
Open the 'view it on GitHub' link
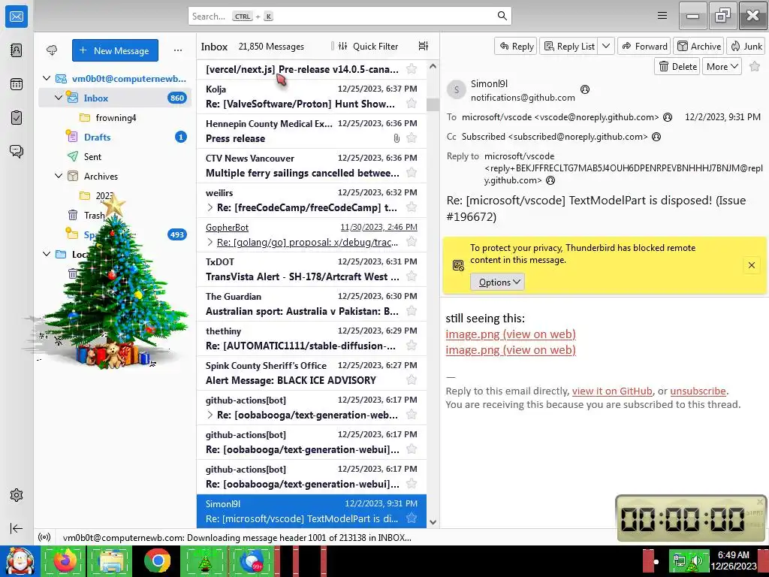(x=612, y=391)
